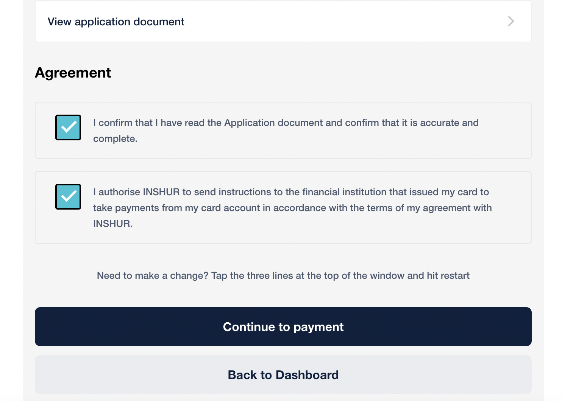Select the 'I authorise INSHUR to send instructions' text
Viewport: 562px width, 401px height.
(292, 208)
